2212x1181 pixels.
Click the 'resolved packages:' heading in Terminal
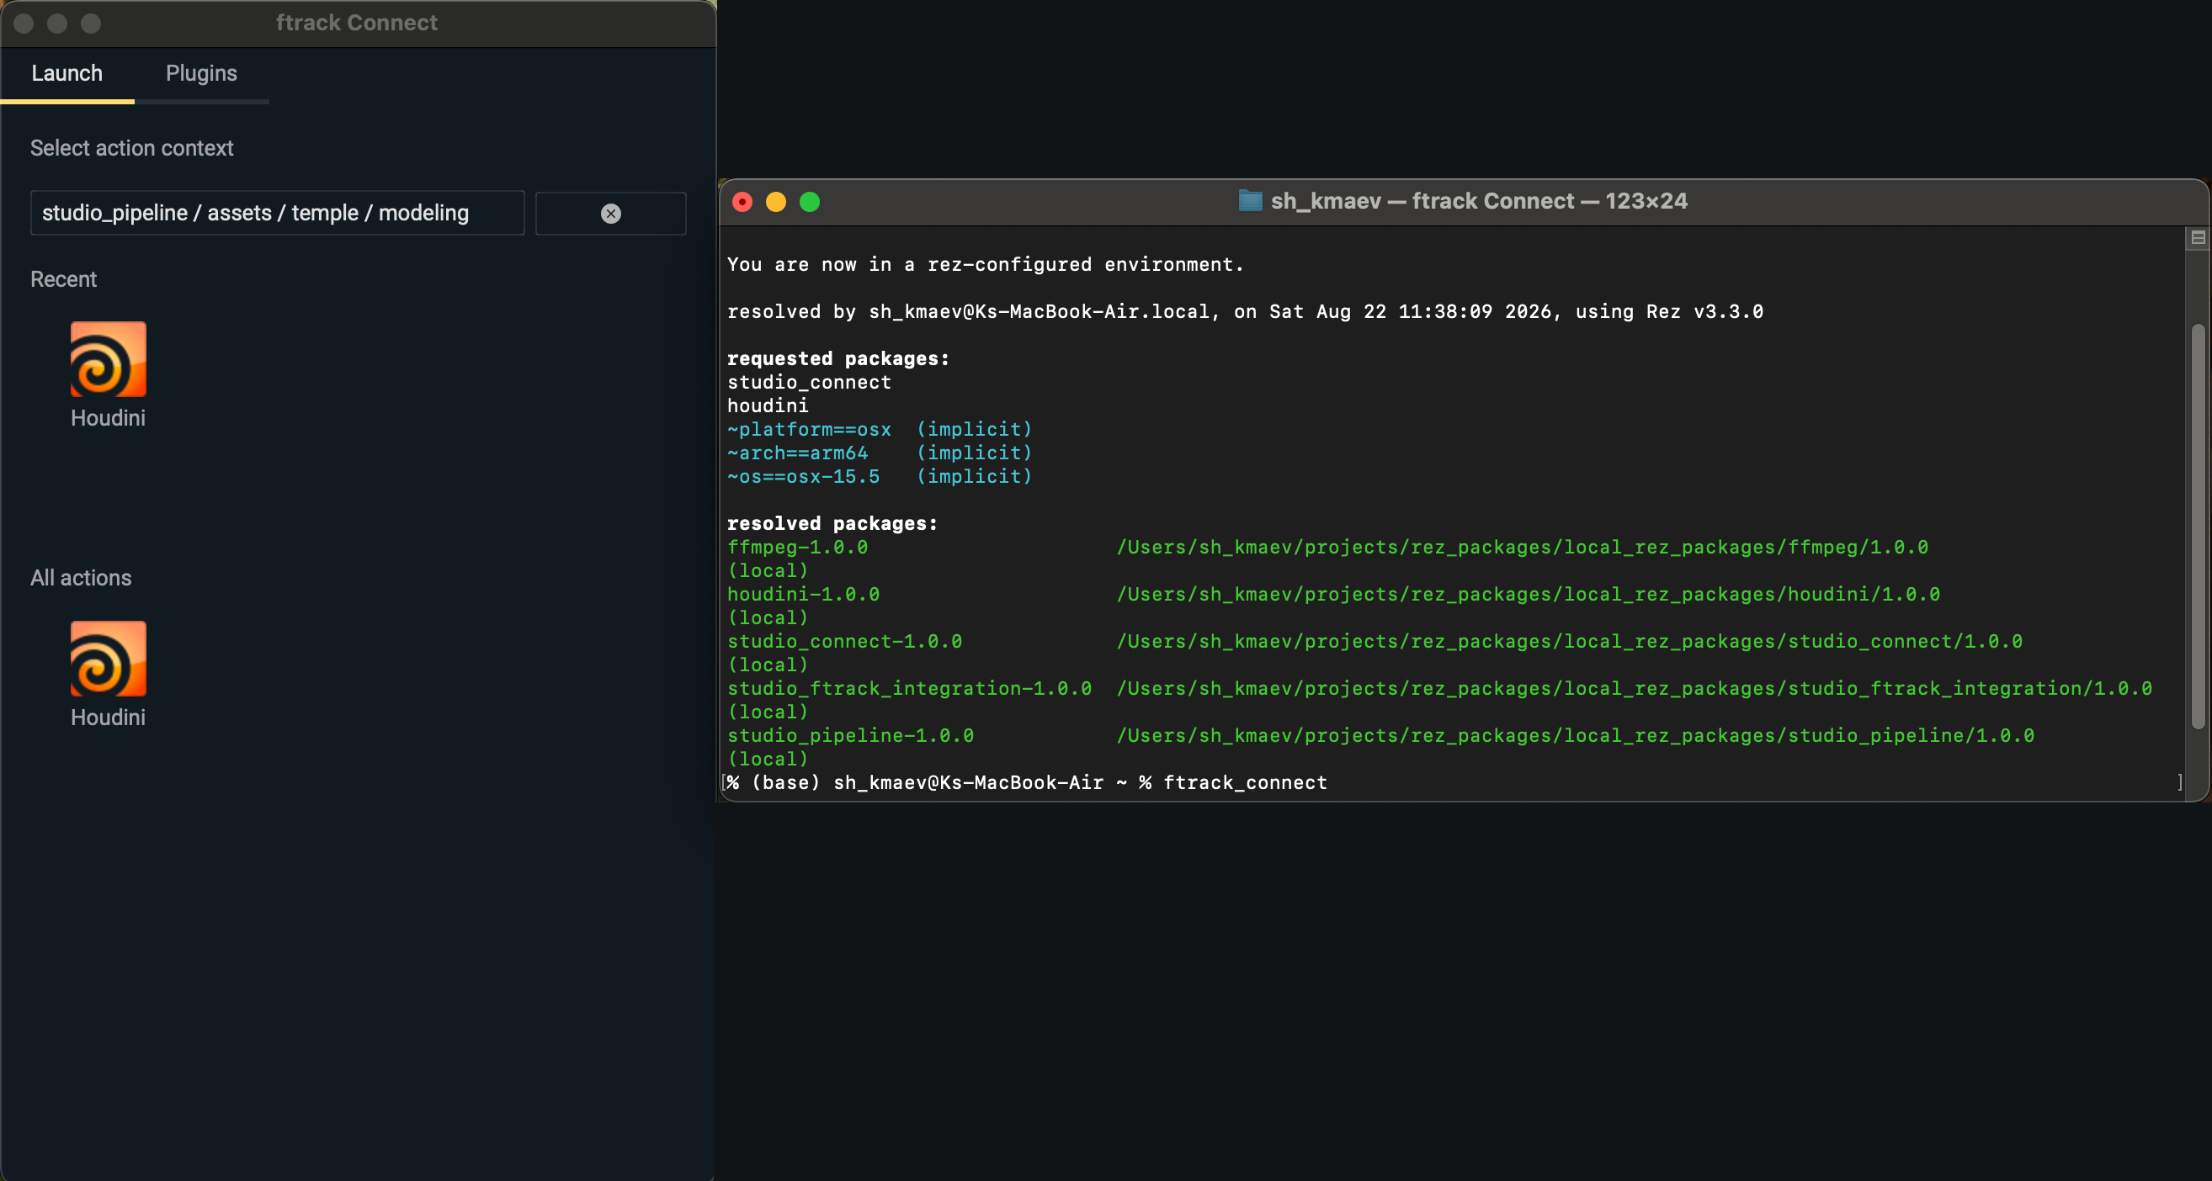click(x=833, y=523)
